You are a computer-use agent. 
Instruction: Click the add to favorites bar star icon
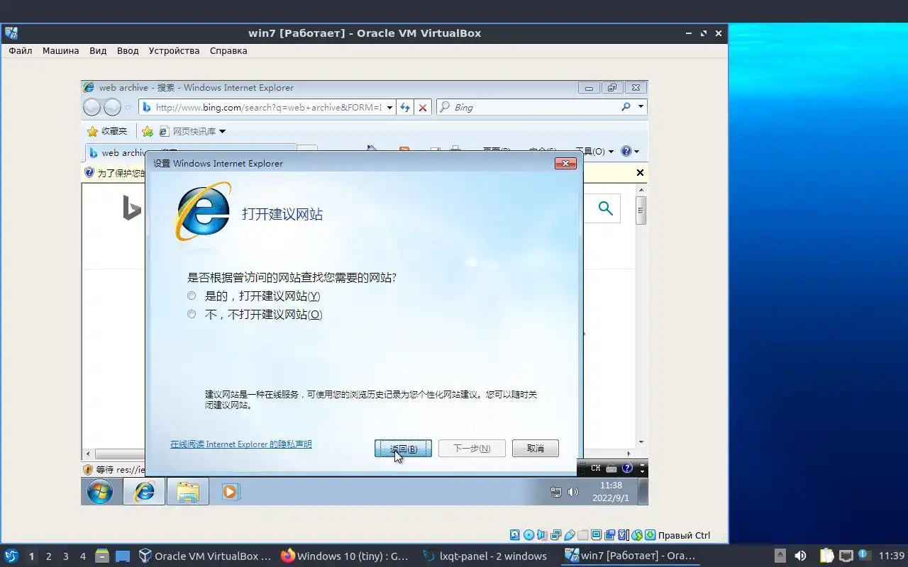[x=148, y=131]
